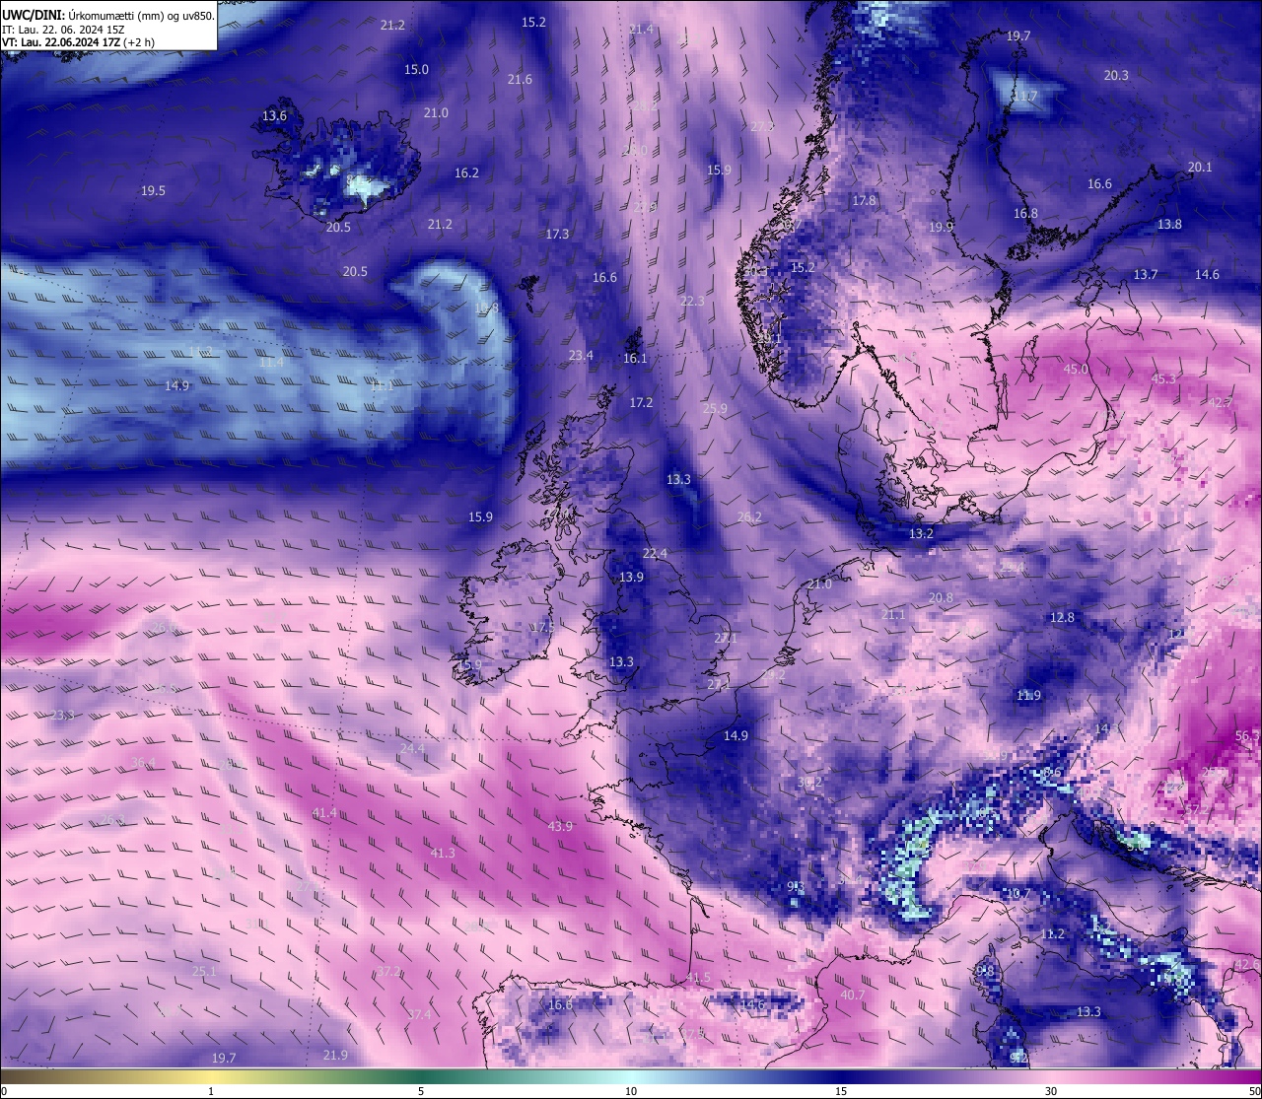The height and width of the screenshot is (1099, 1262).
Task: Click the 20.1 value at upper right edge
Action: point(1200,168)
